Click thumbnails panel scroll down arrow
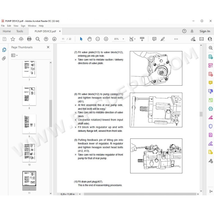 (51, 193)
